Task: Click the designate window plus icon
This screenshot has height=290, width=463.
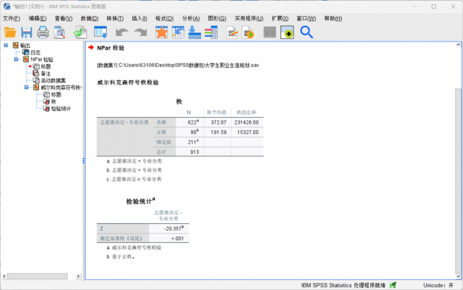Action: tap(287, 32)
